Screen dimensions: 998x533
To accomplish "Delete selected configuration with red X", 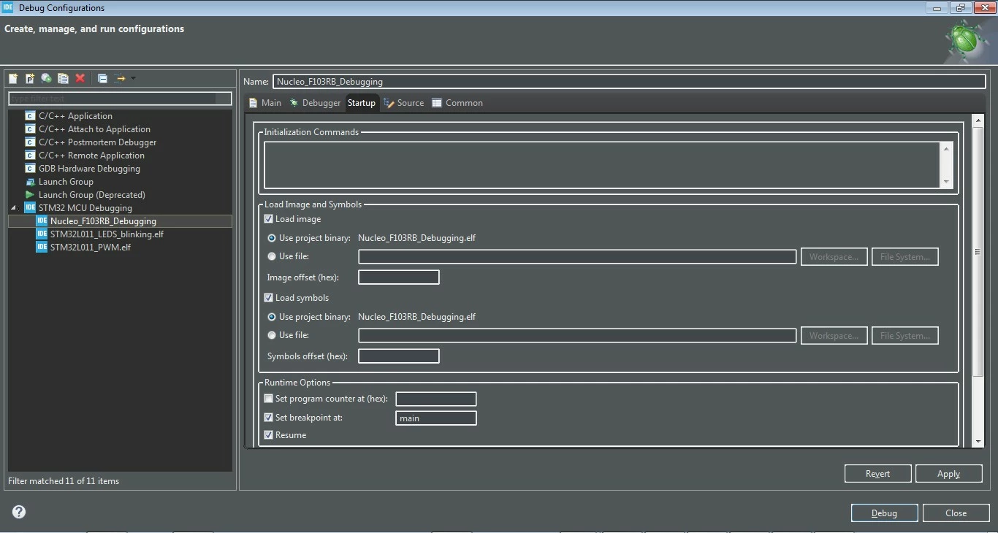I will pos(80,78).
